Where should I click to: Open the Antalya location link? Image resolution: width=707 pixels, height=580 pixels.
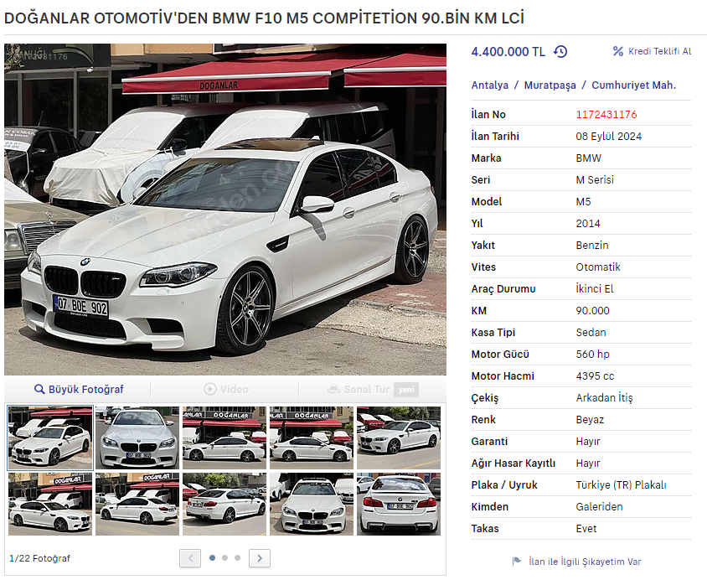(x=490, y=85)
